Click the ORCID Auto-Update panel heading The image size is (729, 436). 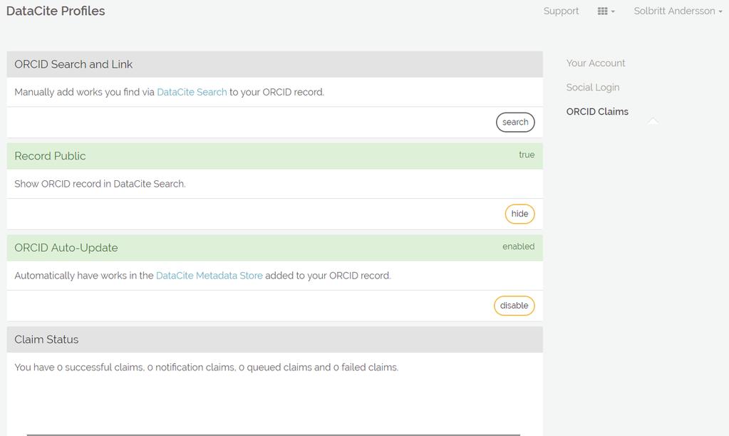pos(66,248)
